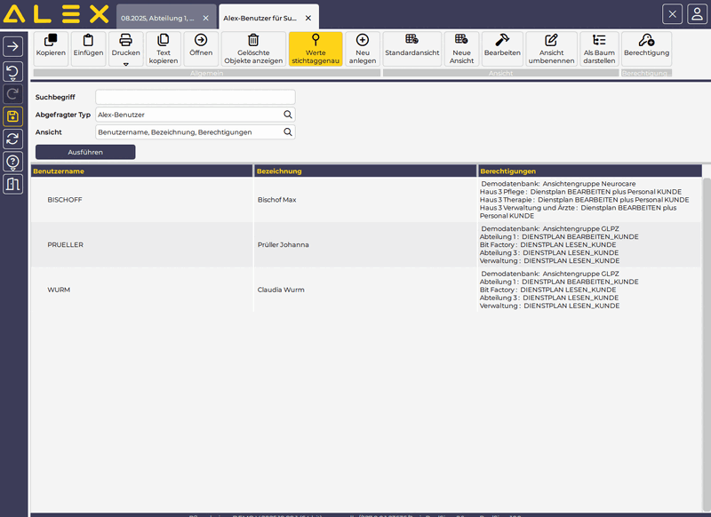
Task: Click the Kopieren toolbar icon
Action: [x=51, y=41]
